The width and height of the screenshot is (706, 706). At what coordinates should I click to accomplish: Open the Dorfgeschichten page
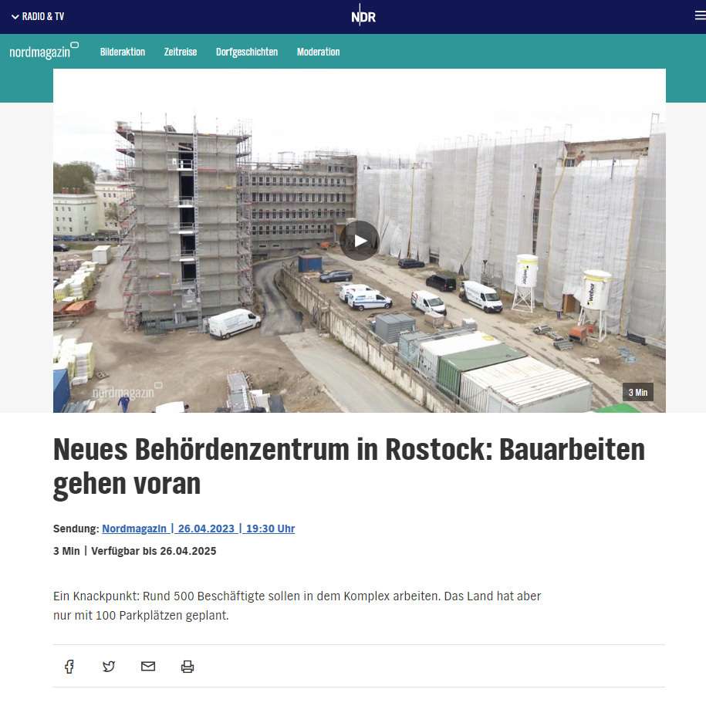click(247, 52)
